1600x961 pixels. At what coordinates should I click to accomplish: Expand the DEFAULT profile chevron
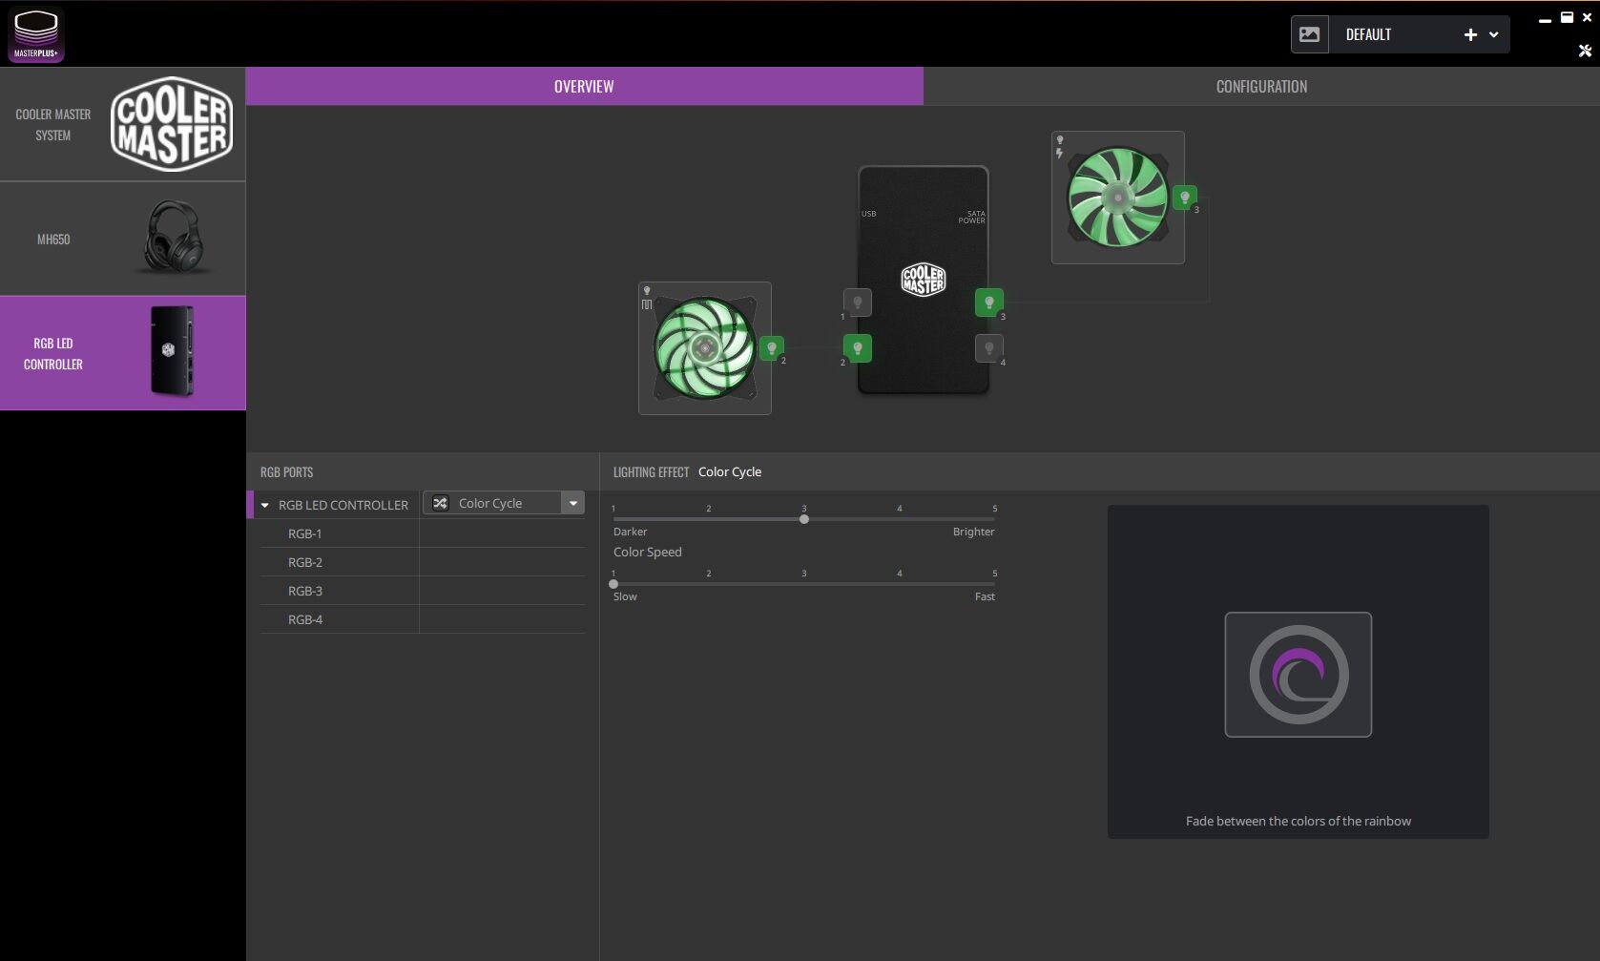point(1494,34)
